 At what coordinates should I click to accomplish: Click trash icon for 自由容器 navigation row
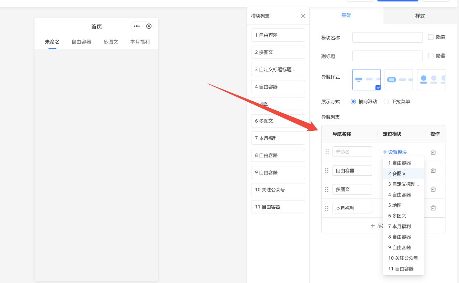(x=433, y=171)
